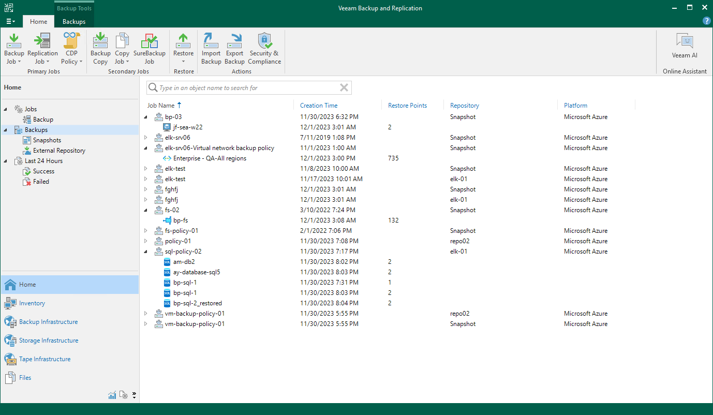This screenshot has width=713, height=415.
Task: Select fghfj row with Snapshot repository
Action: (x=426, y=189)
